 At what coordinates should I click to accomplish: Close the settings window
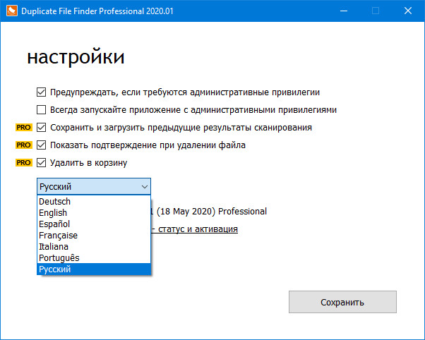click(x=408, y=11)
